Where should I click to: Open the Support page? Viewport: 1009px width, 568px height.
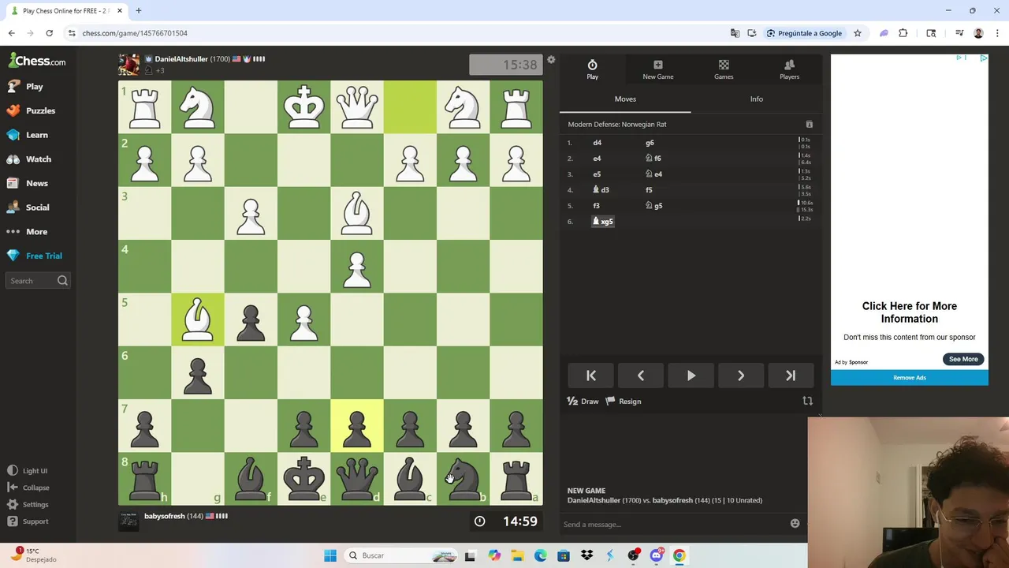point(28,521)
